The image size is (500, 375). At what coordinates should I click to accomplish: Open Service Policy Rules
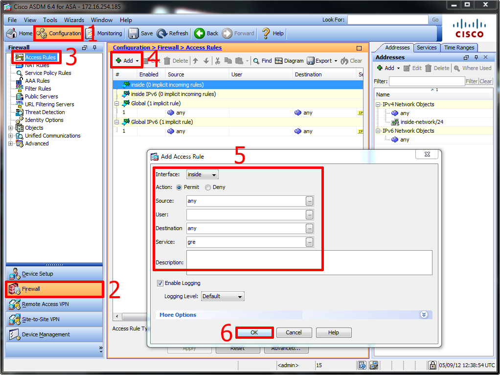point(48,73)
